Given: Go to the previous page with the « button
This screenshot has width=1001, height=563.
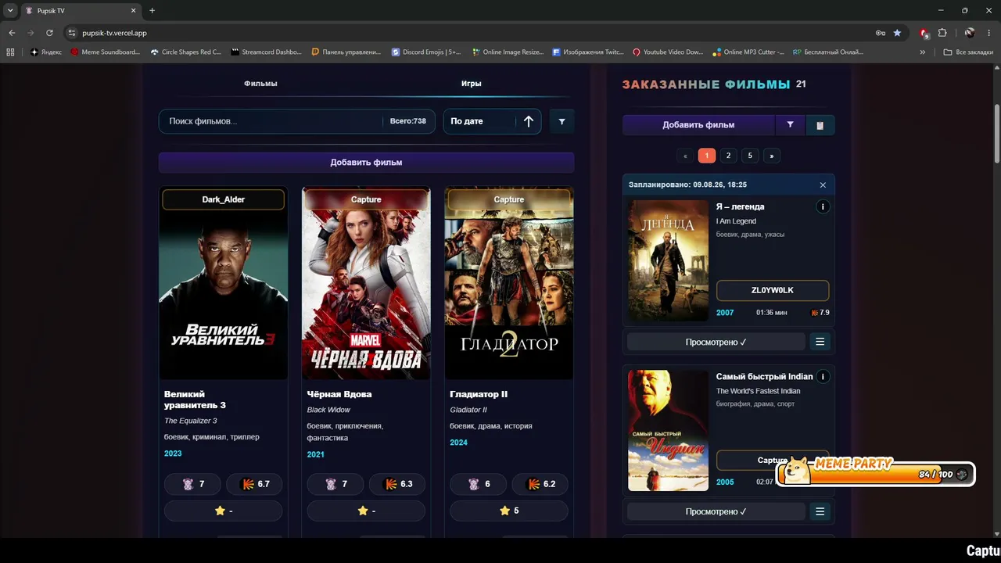Looking at the screenshot, I should (x=685, y=156).
